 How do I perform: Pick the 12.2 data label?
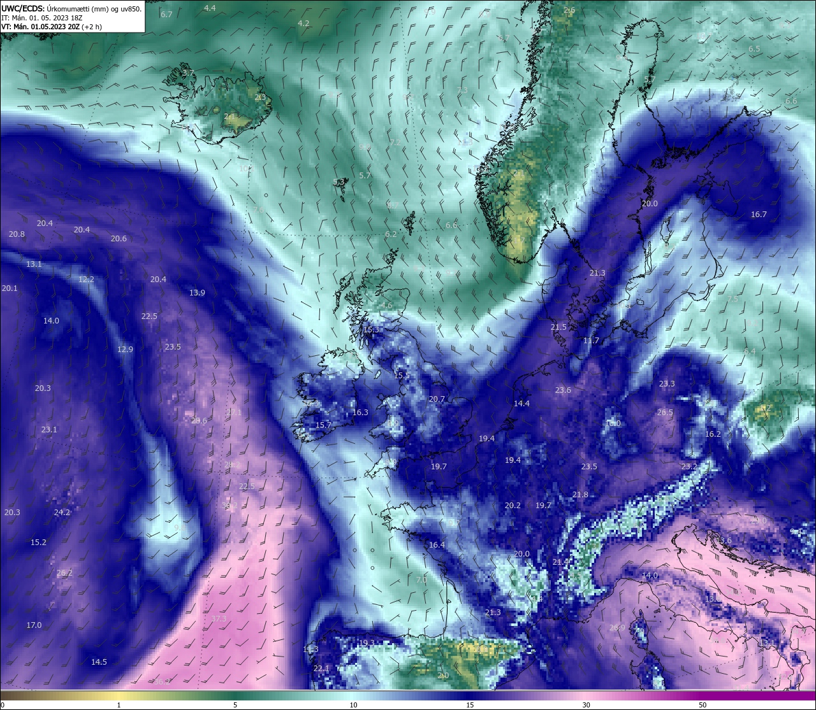86,280
